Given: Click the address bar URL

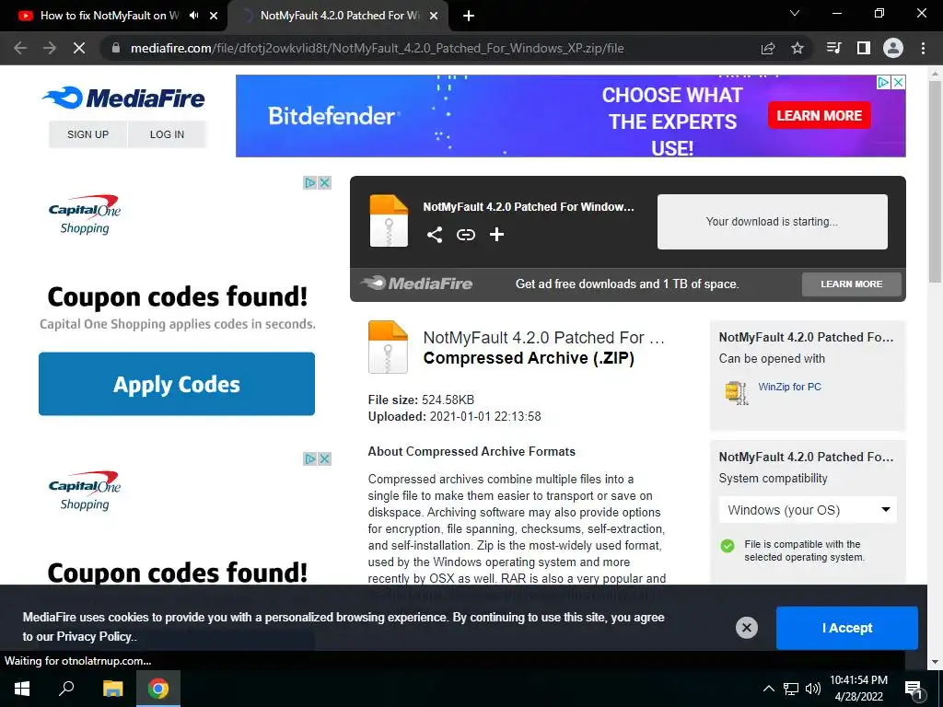Looking at the screenshot, I should [377, 48].
